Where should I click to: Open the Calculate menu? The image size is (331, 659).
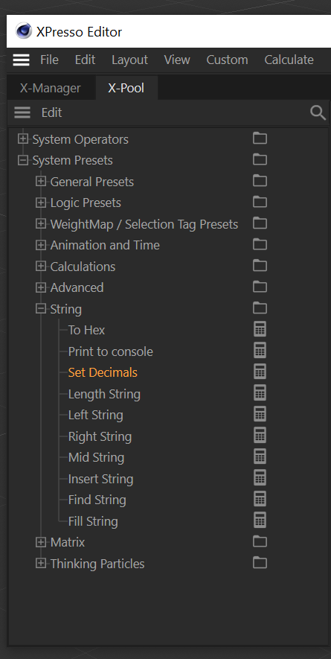289,60
